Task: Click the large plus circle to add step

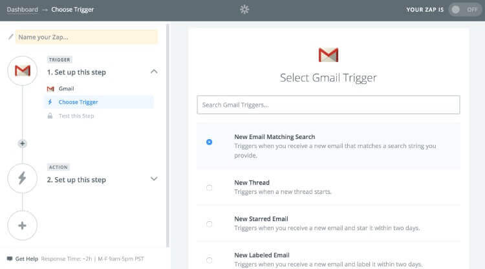Action: [x=23, y=226]
